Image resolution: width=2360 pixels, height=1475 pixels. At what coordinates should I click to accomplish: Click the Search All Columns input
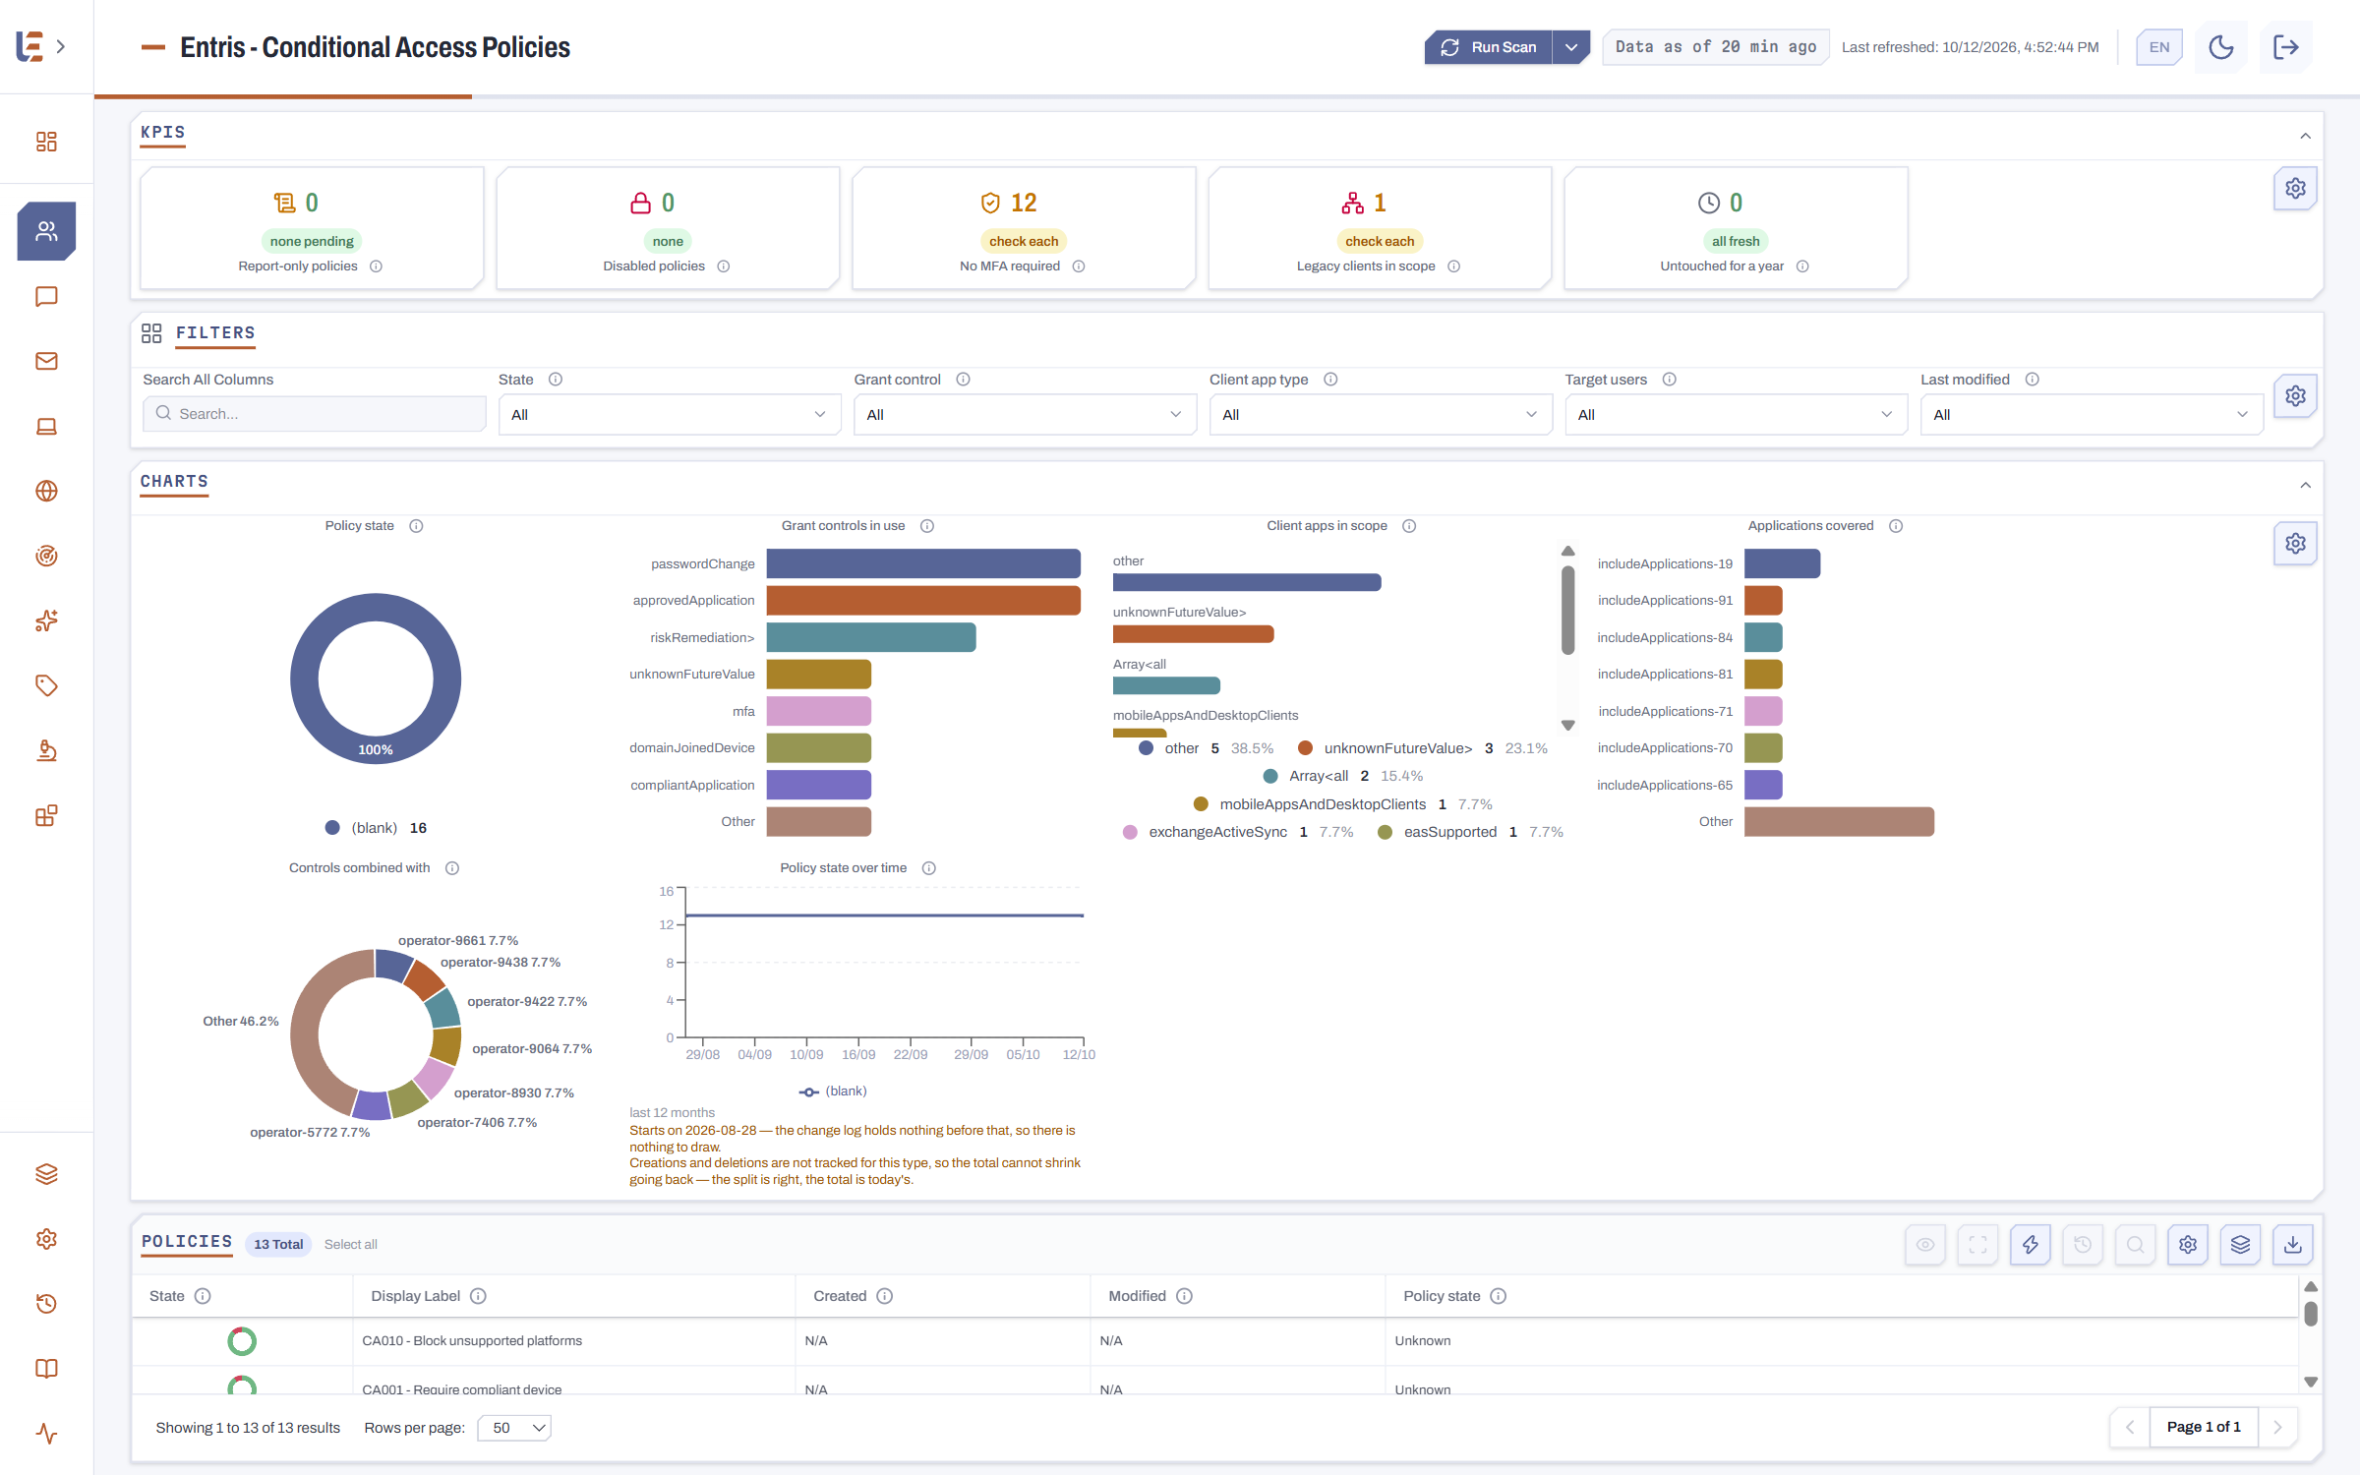315,414
